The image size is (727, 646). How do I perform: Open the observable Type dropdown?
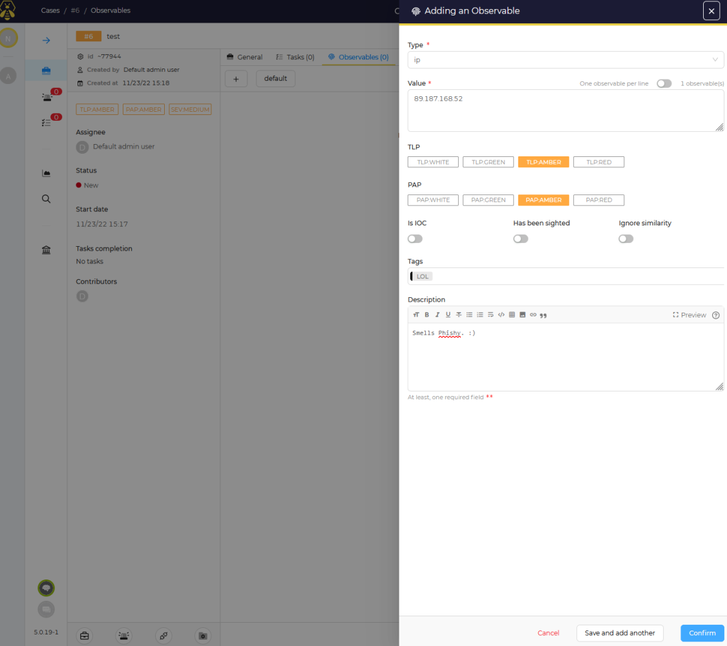[565, 59]
